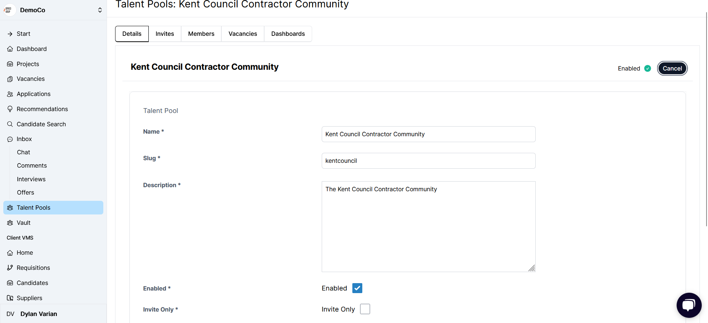Click the Applications people icon
The image size is (708, 323).
tap(10, 94)
